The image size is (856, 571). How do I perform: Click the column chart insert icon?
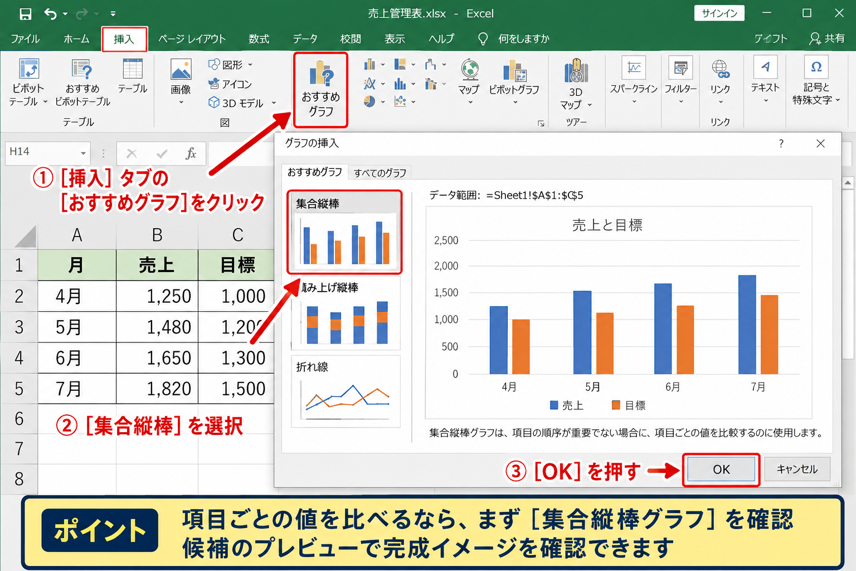(369, 65)
